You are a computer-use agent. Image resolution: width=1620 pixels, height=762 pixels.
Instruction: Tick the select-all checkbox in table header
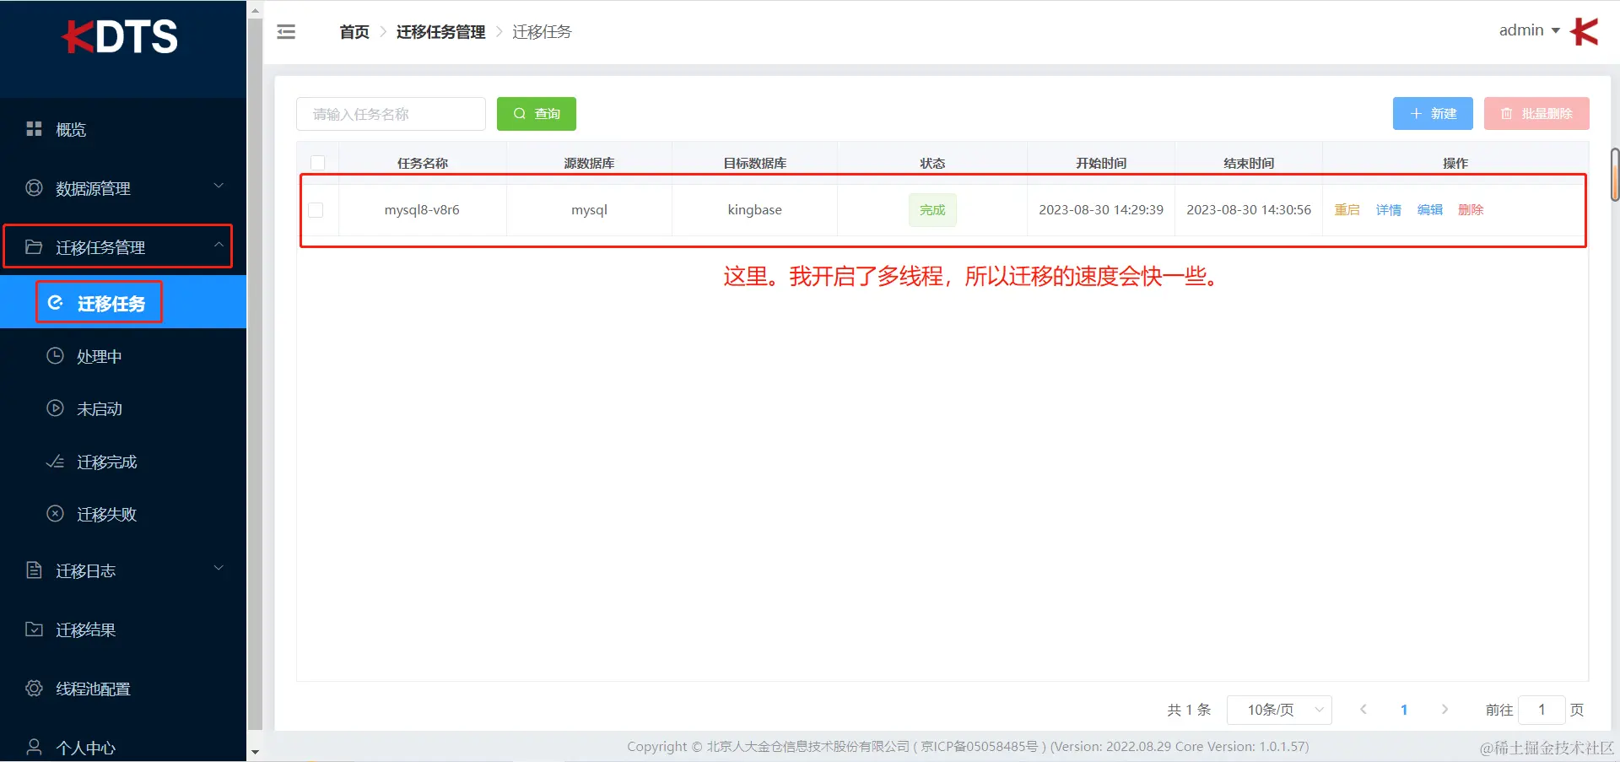pos(317,163)
